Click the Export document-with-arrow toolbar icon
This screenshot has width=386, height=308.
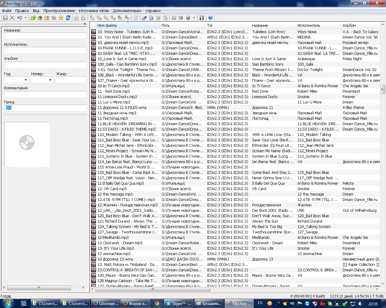[x=144, y=18]
